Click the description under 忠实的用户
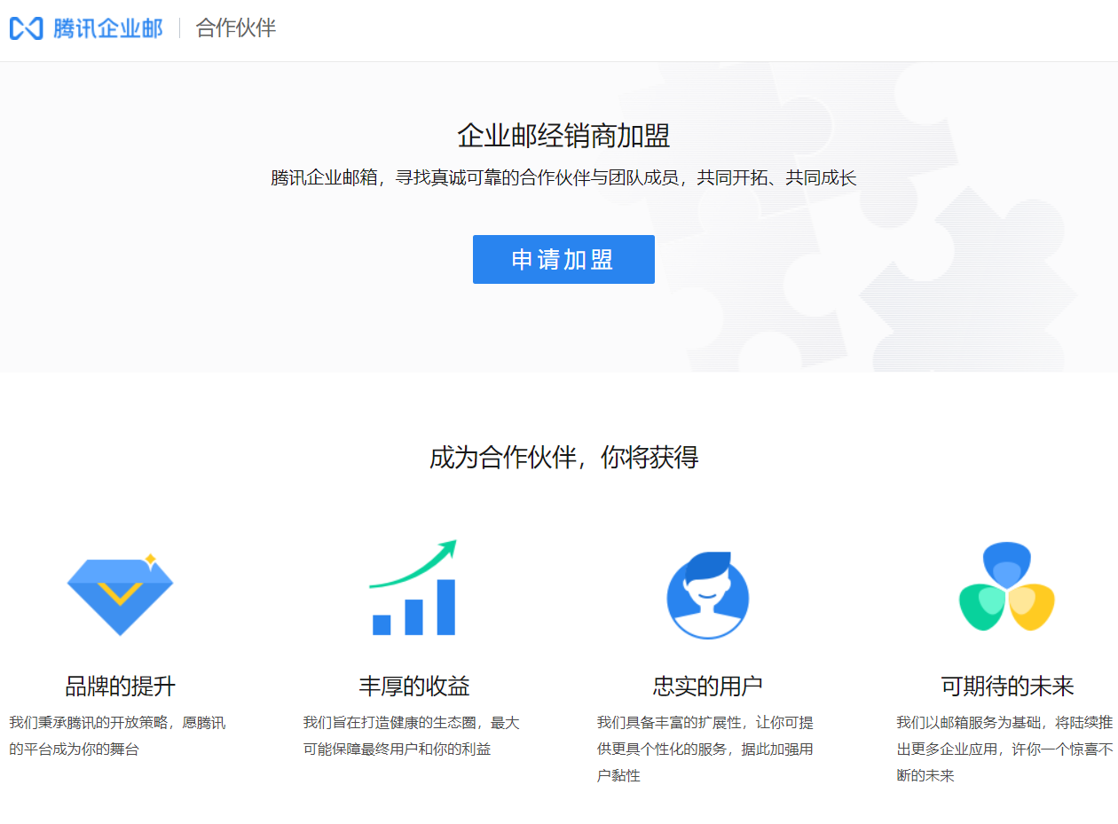1118x824 pixels. [x=705, y=749]
